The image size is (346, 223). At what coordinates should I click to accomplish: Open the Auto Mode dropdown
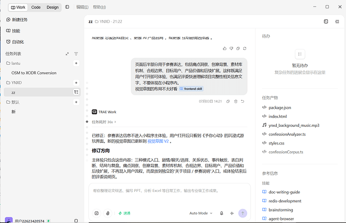201,213
